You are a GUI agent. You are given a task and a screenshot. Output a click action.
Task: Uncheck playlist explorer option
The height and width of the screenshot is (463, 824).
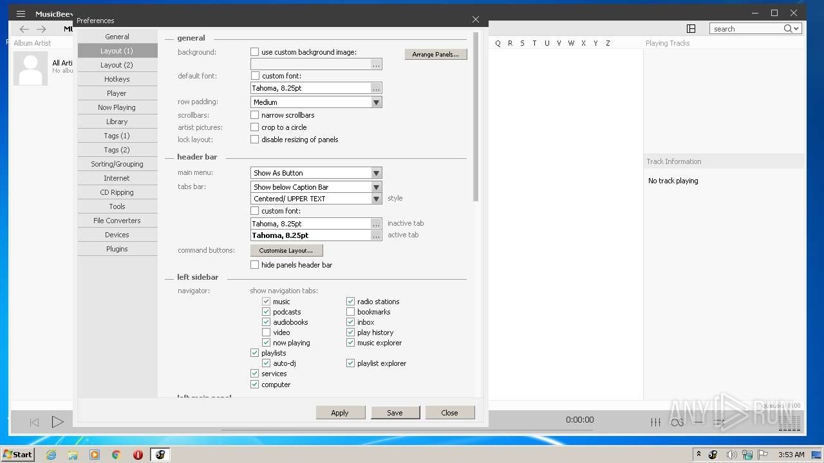[x=351, y=363]
